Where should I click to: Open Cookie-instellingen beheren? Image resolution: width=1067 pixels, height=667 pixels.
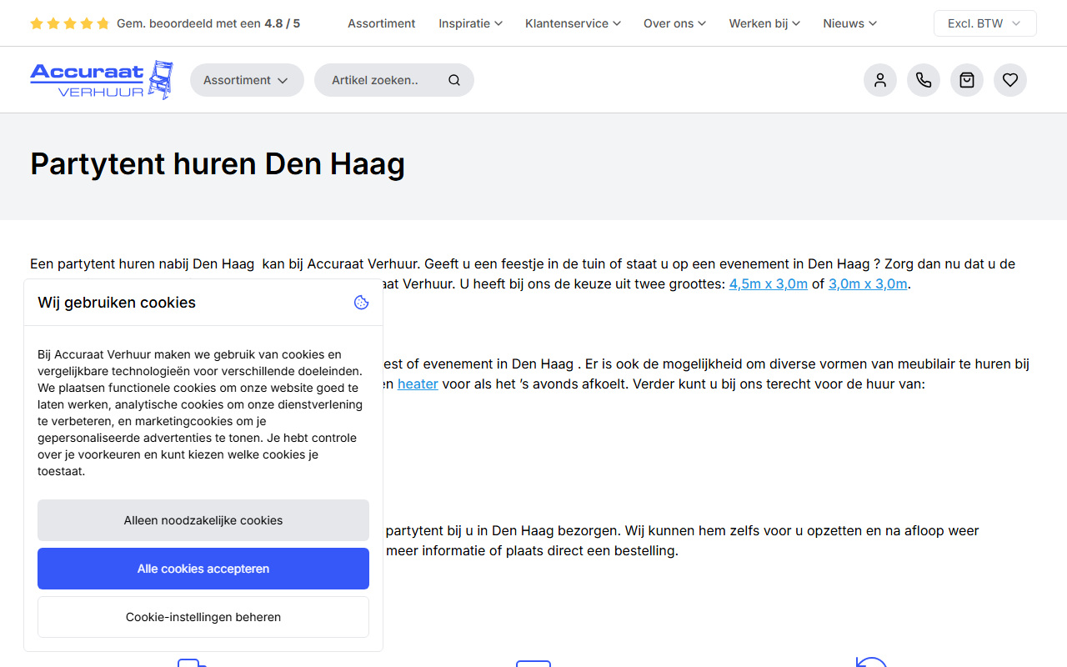pyautogui.click(x=203, y=617)
